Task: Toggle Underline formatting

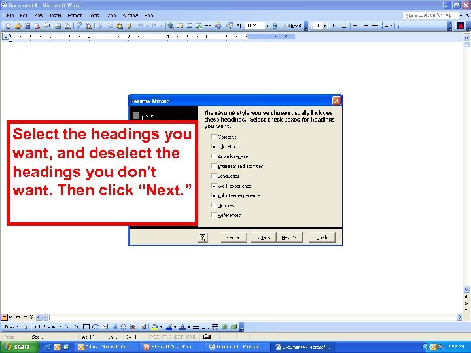Action: point(344,25)
